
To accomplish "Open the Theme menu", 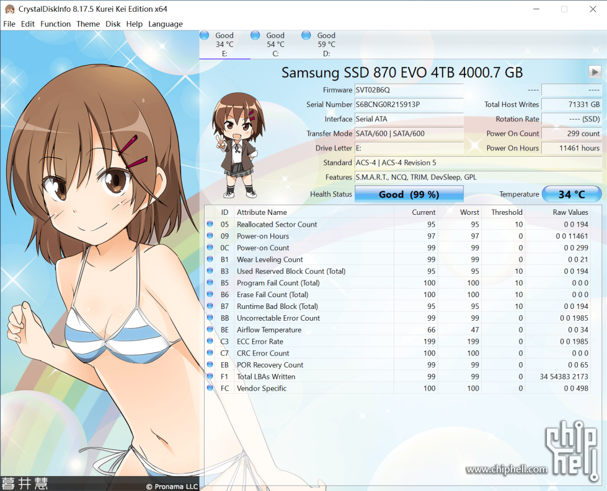I will pos(88,24).
